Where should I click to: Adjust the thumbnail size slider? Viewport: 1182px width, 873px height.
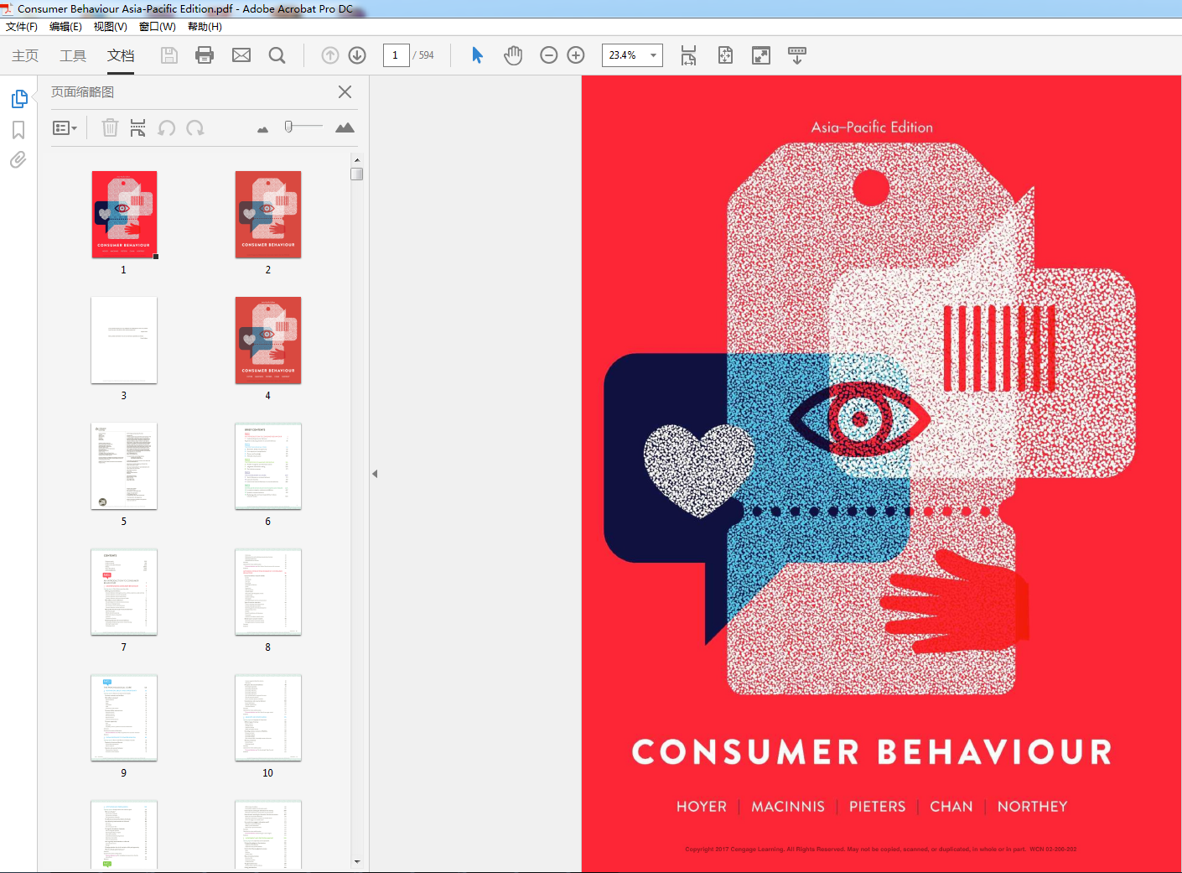(x=288, y=127)
